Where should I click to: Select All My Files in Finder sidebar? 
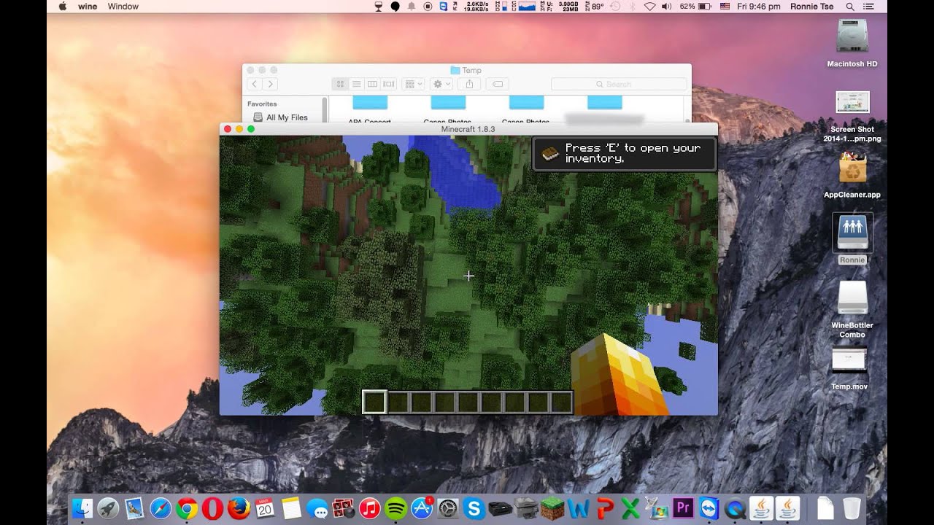pos(287,117)
